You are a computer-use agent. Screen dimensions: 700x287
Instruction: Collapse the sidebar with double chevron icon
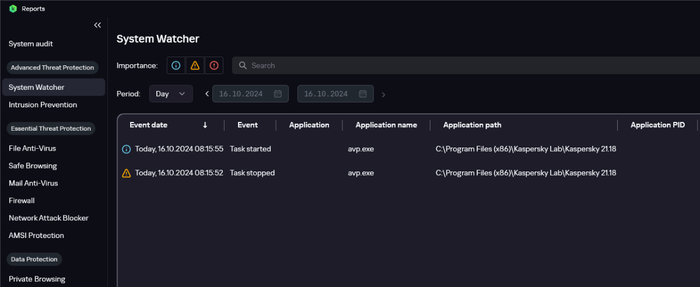pyautogui.click(x=97, y=25)
